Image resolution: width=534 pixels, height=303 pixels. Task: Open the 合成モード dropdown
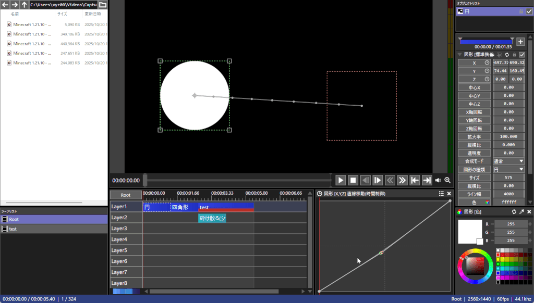pos(509,161)
